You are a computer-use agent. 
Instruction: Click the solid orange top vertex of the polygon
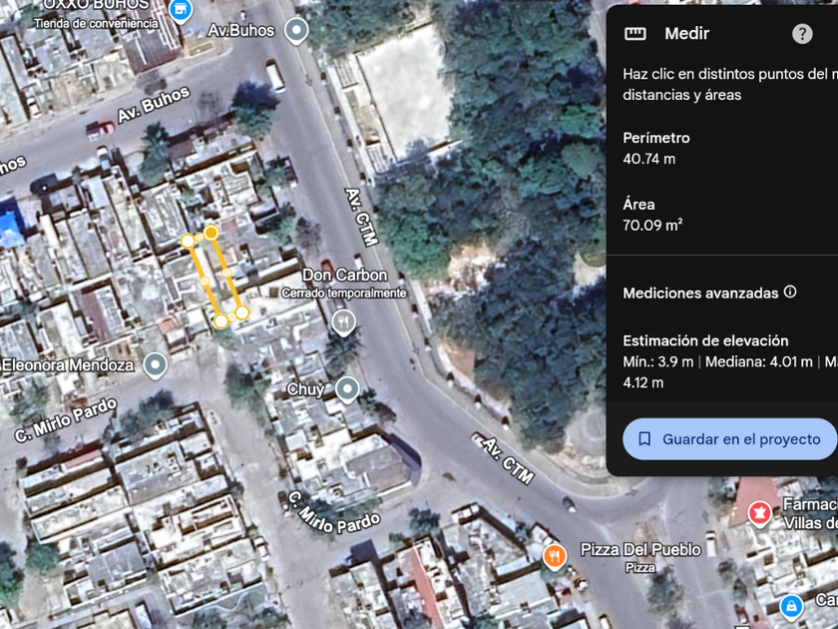[211, 233]
